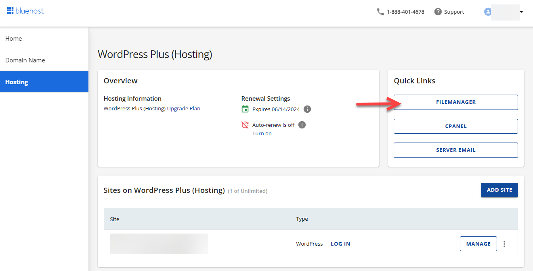Click the Bluehost logo
This screenshot has height=271, width=533.
coord(25,11)
